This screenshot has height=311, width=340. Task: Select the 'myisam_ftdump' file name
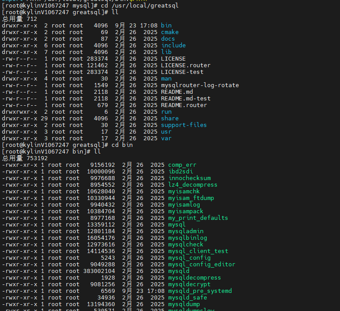pyautogui.click(x=191, y=198)
